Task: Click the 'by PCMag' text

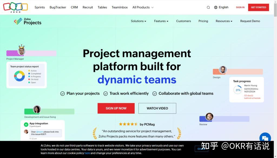Action: 147,124
